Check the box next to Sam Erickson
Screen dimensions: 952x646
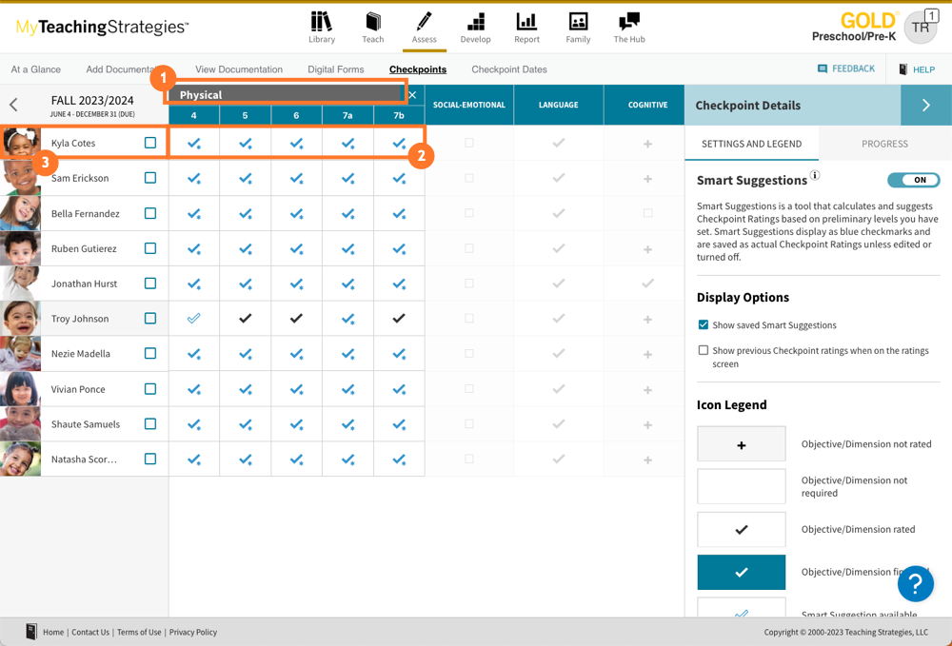(150, 178)
